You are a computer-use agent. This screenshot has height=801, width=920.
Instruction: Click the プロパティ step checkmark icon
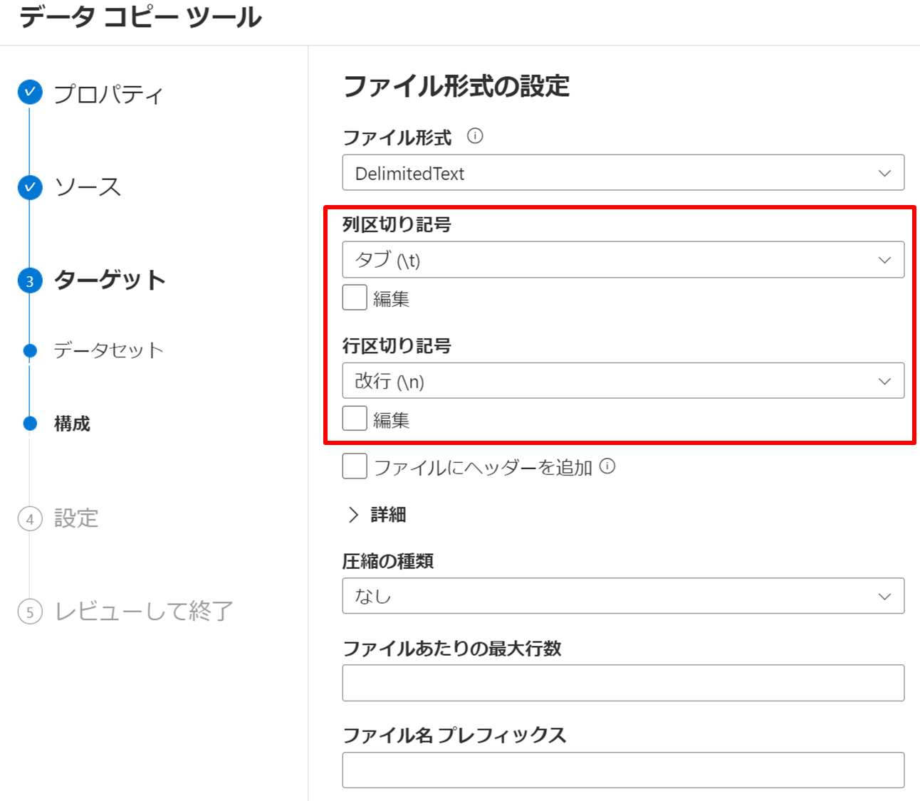pyautogui.click(x=30, y=92)
